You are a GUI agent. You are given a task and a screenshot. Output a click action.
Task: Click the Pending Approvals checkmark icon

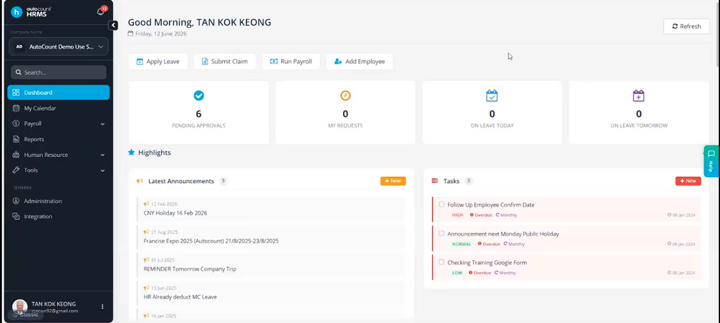(x=199, y=96)
